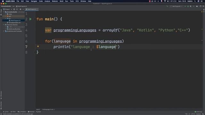
Task: Click the 'var' keyword on line 4
Action: pyautogui.click(x=48, y=30)
